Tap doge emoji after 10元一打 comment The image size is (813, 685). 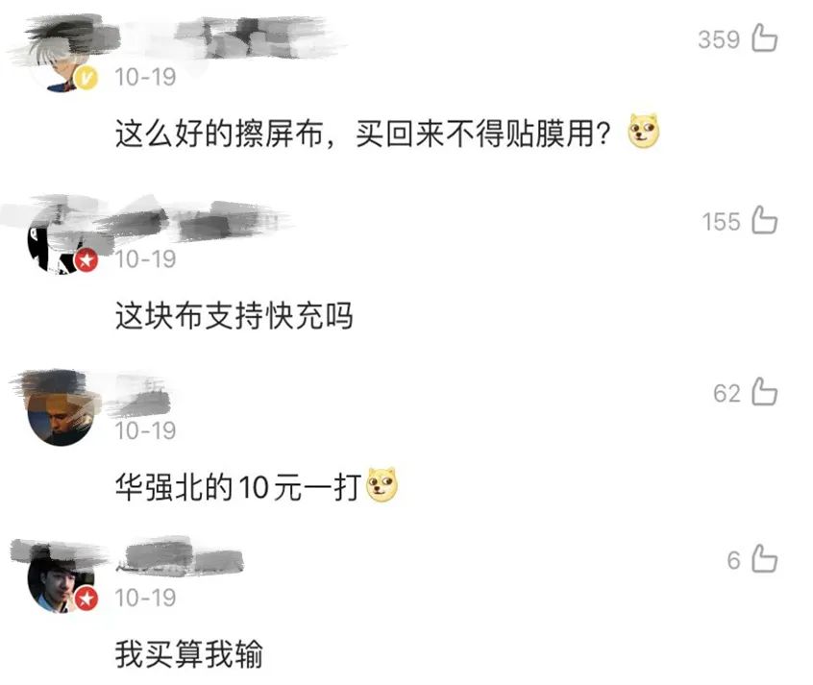tap(382, 485)
